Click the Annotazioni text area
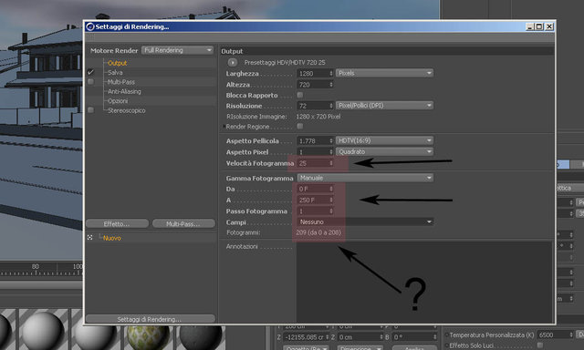This screenshot has width=584, height=350. (423, 282)
